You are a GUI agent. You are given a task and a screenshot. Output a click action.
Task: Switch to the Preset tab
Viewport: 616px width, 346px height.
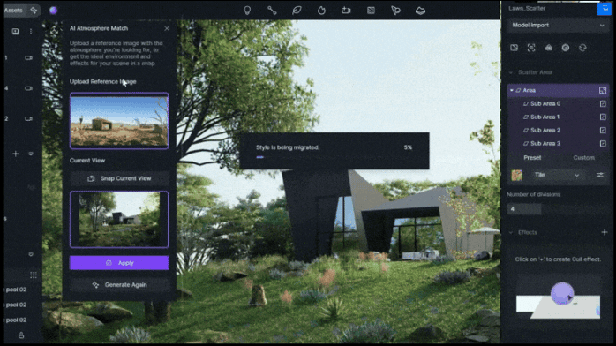532,157
